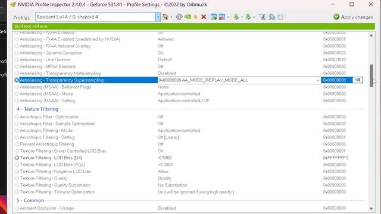Remove application from profile icon
Screen dimensions: 381x214
tap(221, 17)
